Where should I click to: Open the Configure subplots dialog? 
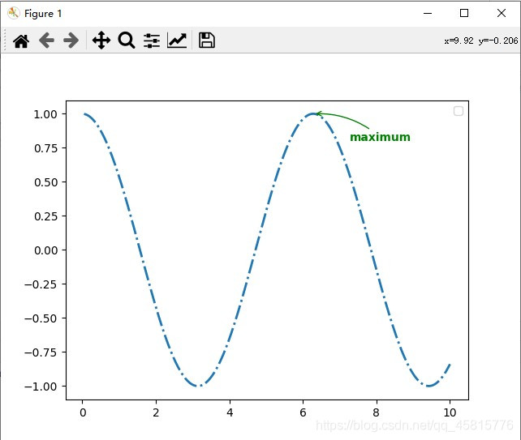pos(152,41)
